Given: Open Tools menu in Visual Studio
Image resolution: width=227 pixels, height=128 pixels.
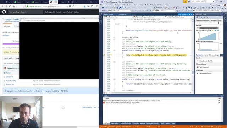Looking at the screenshot, I should click(141, 5).
